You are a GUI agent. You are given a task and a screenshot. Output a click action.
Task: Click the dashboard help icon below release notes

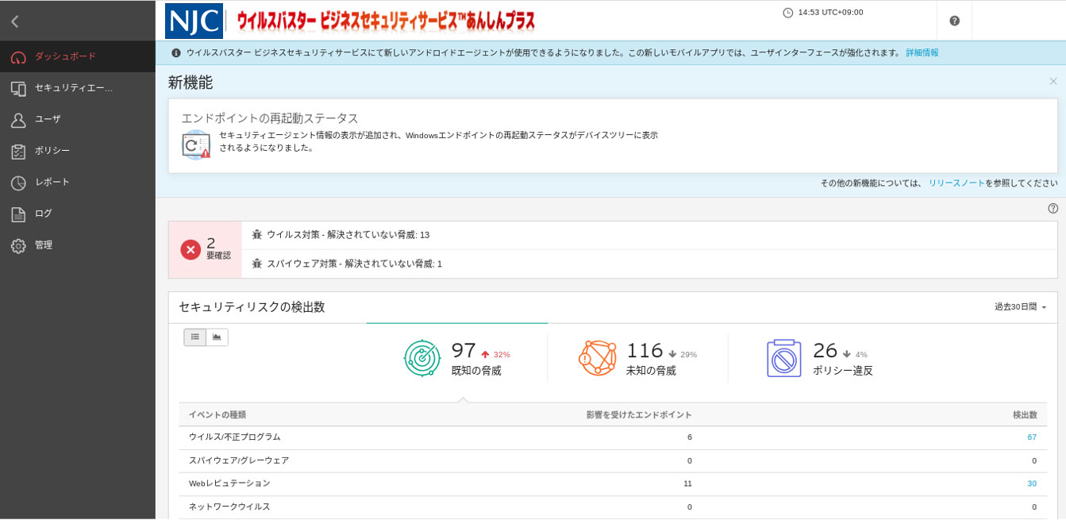[x=1053, y=209]
